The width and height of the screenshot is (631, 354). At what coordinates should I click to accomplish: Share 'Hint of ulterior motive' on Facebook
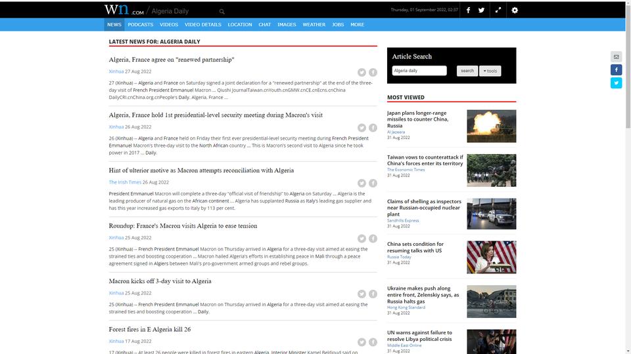(373, 183)
